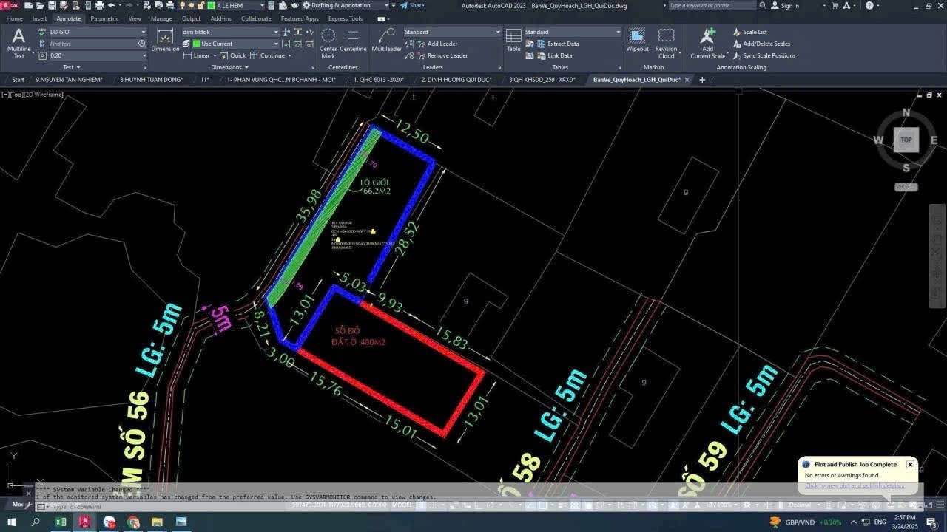Open the Revision Cloud tool
The width and height of the screenshot is (947, 532).
[x=666, y=42]
